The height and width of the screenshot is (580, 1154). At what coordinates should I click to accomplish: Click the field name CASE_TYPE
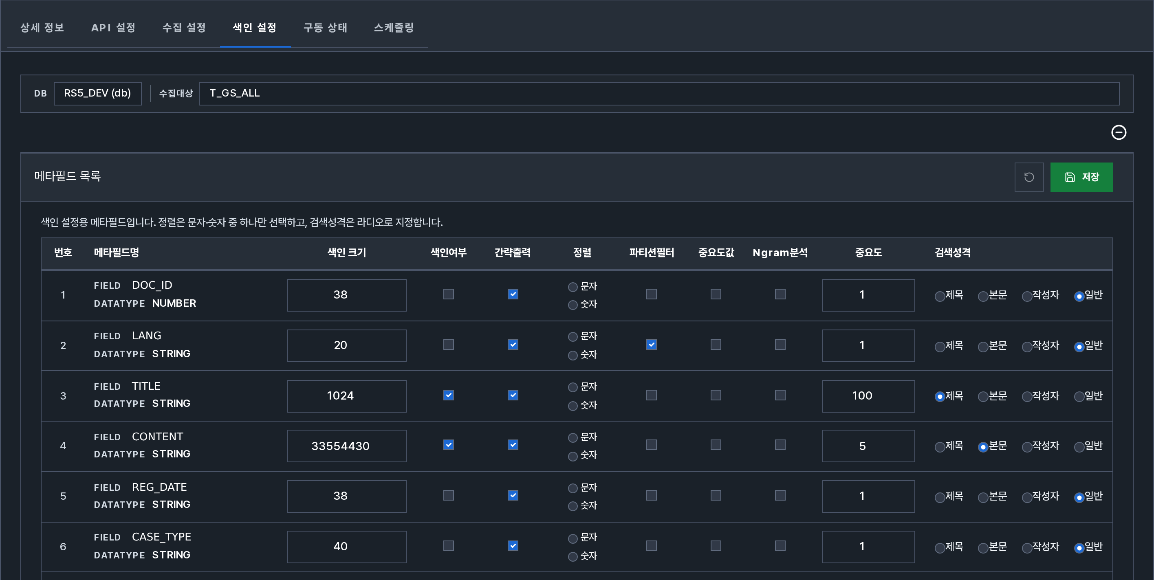tap(161, 536)
